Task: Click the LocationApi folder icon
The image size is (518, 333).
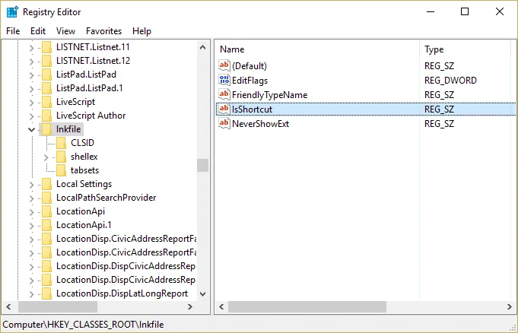Action: (x=46, y=211)
